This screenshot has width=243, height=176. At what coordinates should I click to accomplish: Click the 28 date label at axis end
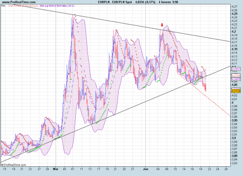[226, 169]
